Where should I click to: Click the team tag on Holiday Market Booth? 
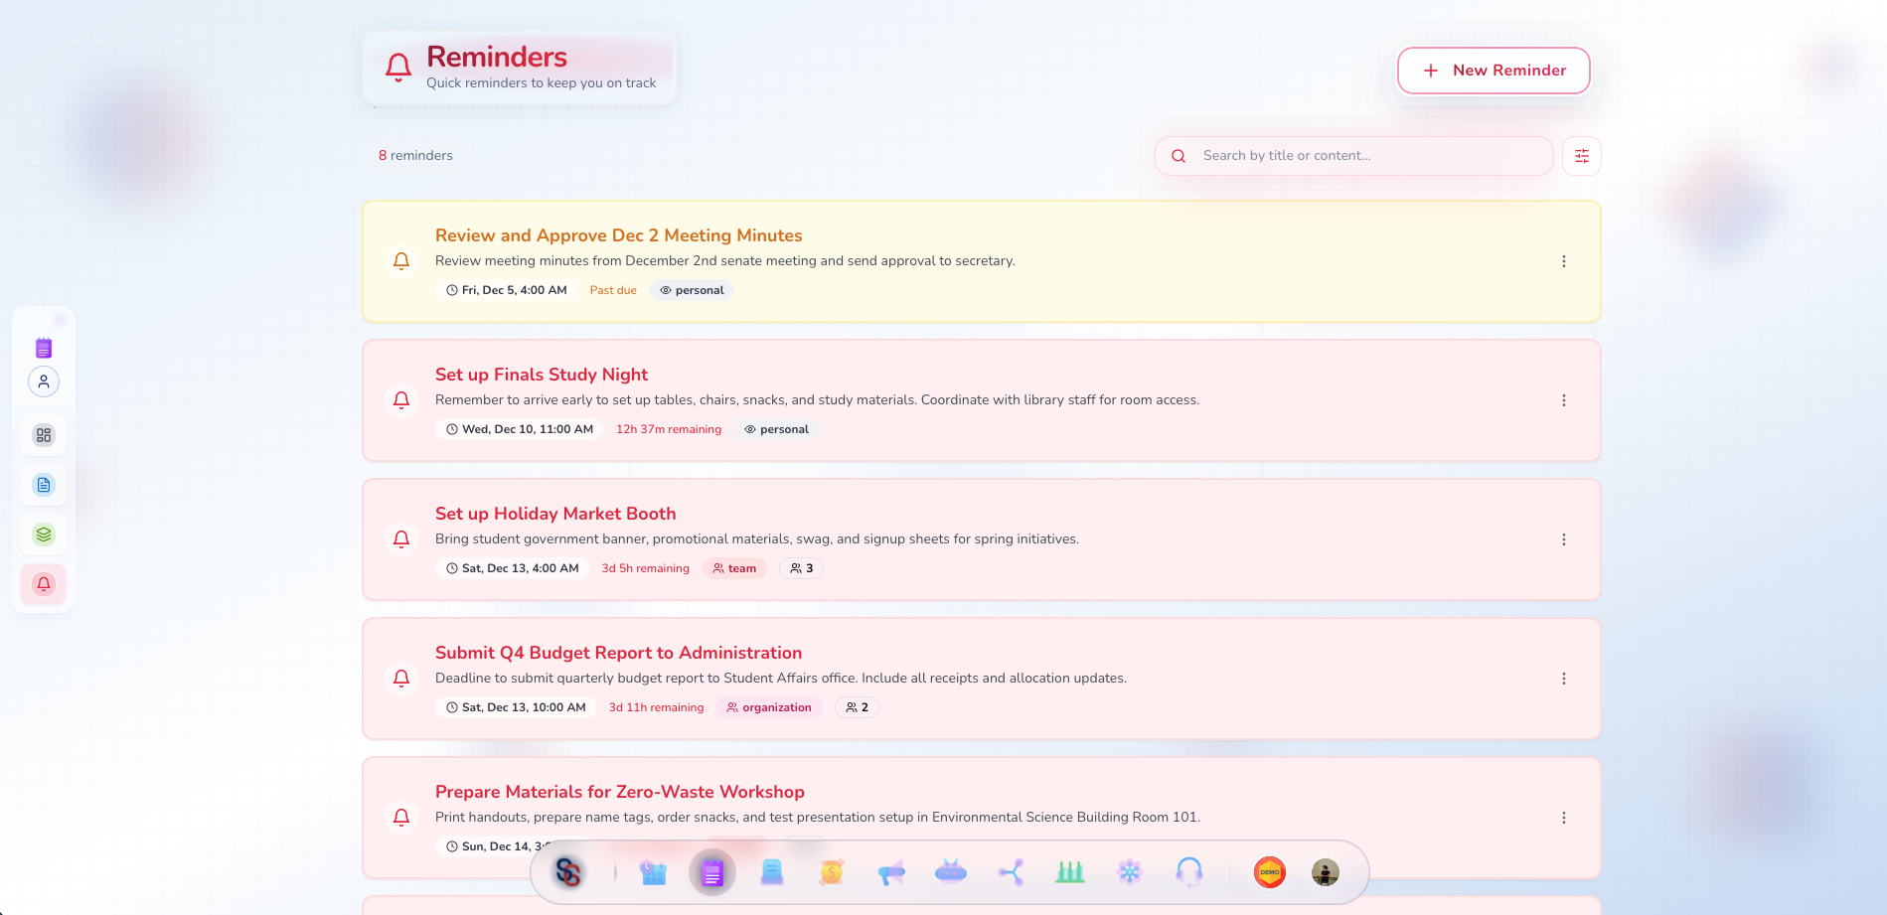coord(734,568)
